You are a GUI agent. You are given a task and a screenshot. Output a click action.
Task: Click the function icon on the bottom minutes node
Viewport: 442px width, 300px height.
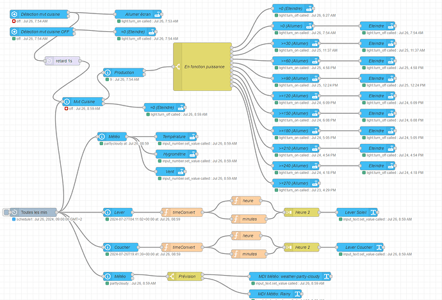point(236,254)
